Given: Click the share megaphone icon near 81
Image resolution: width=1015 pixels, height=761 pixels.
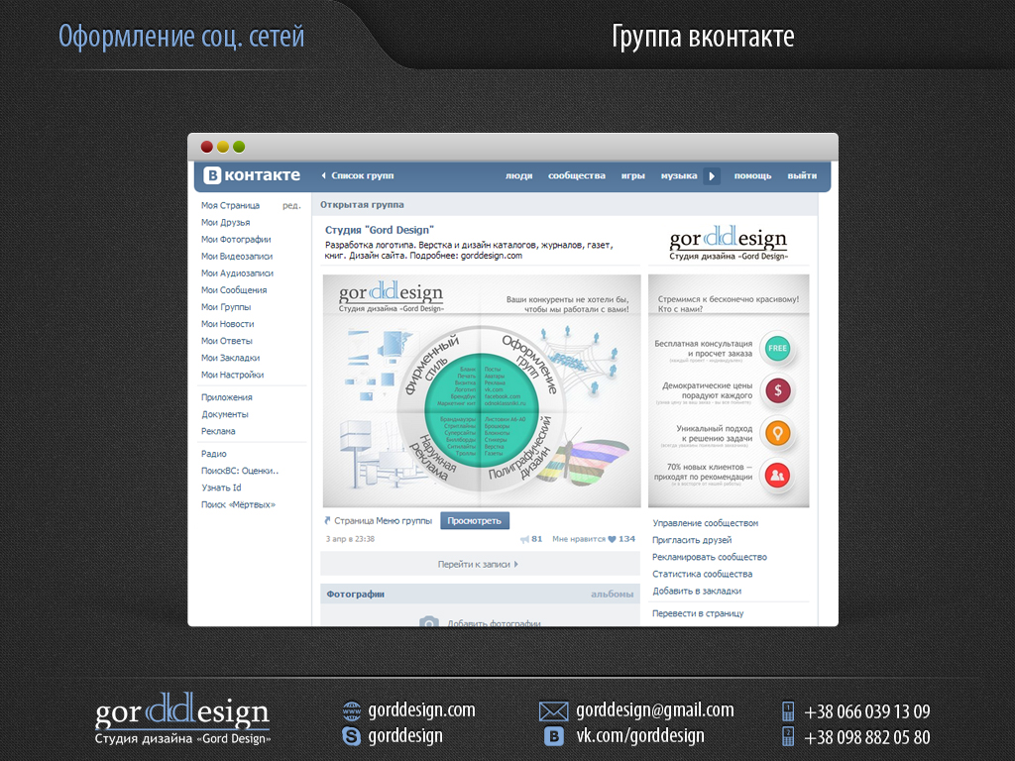Looking at the screenshot, I should (x=524, y=539).
